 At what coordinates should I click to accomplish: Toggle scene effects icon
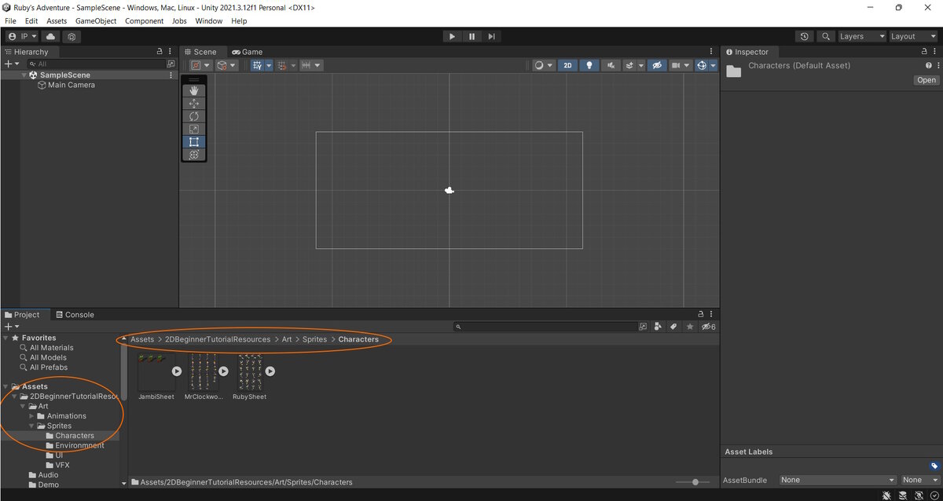[x=629, y=65]
